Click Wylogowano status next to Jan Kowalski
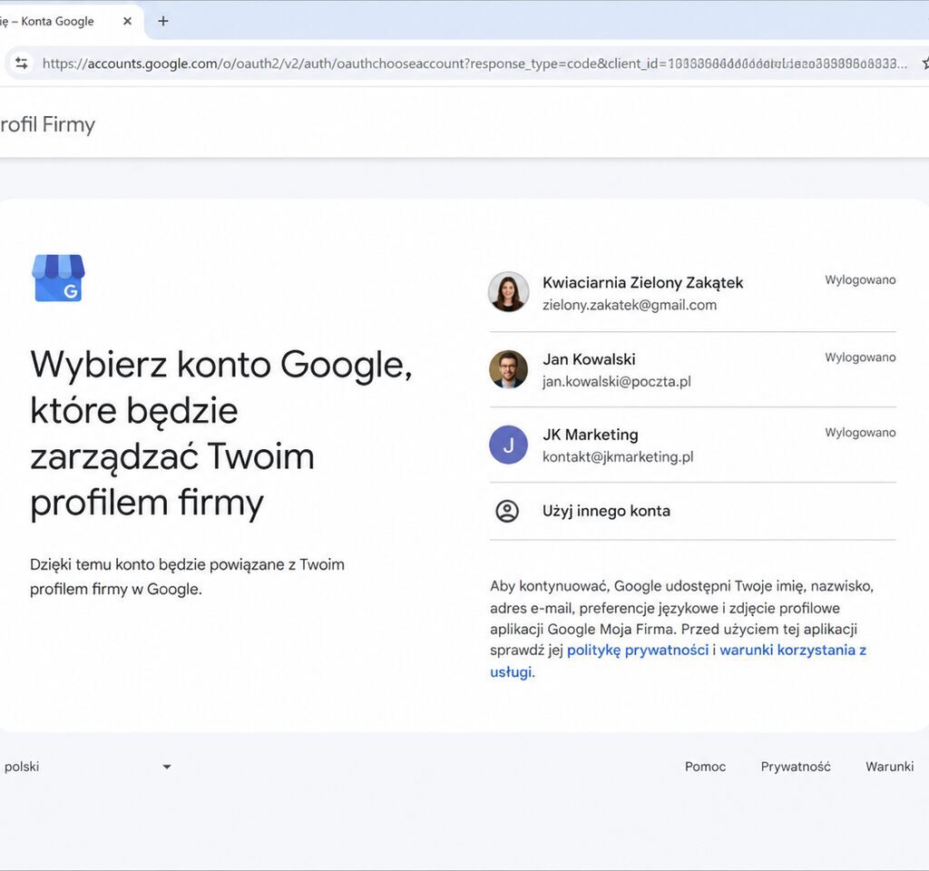Screen dimensions: 929x871 tap(860, 357)
